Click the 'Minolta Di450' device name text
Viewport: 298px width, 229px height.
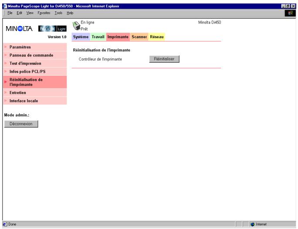pos(210,22)
